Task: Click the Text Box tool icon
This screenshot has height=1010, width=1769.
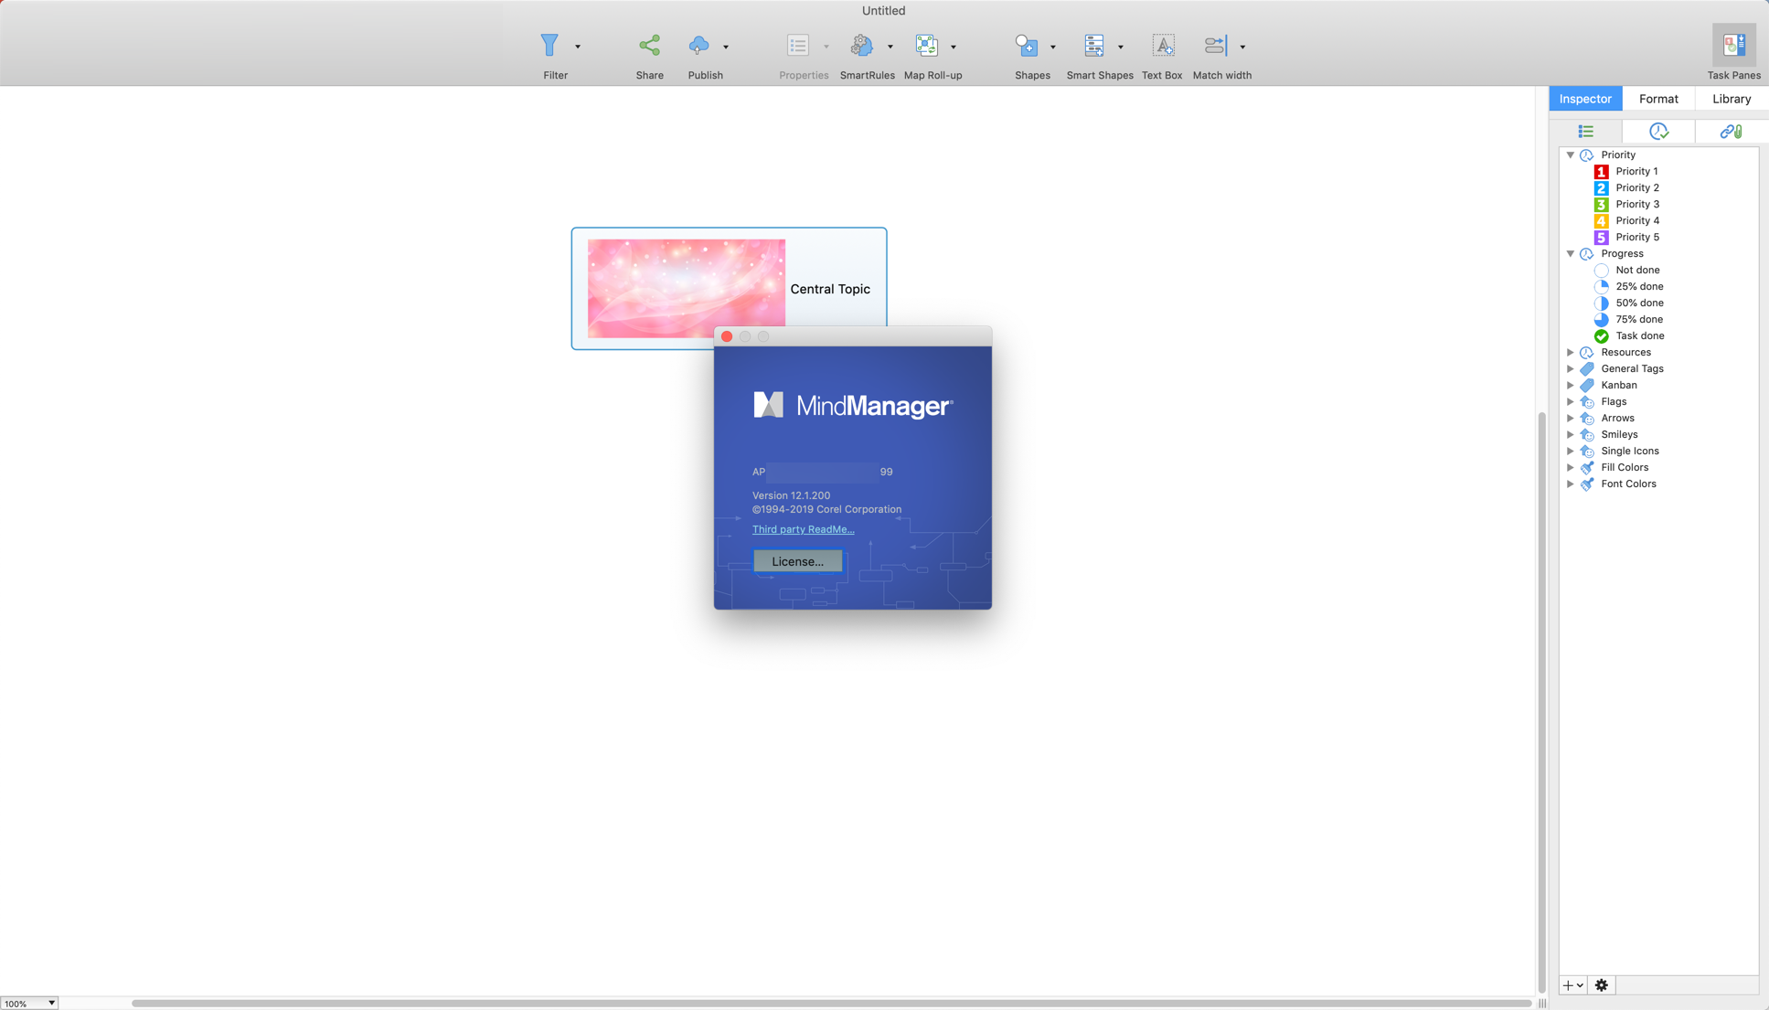Action: click(x=1163, y=45)
